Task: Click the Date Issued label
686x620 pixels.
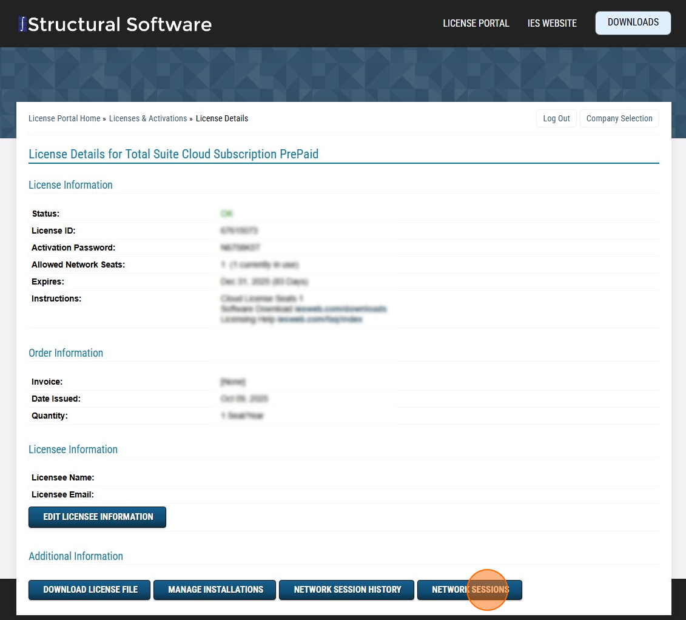Action: pyautogui.click(x=56, y=399)
